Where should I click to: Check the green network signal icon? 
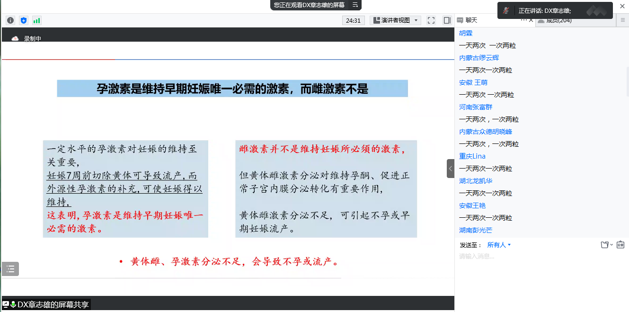pos(36,20)
